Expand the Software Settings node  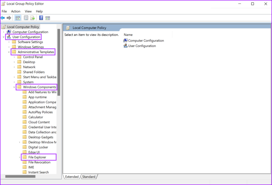[9, 42]
